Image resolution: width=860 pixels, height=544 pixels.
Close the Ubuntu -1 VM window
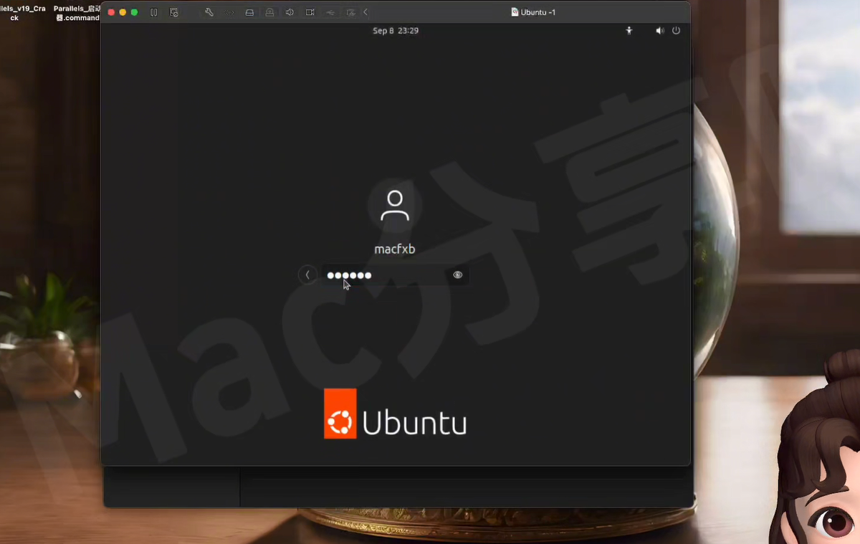coord(111,13)
